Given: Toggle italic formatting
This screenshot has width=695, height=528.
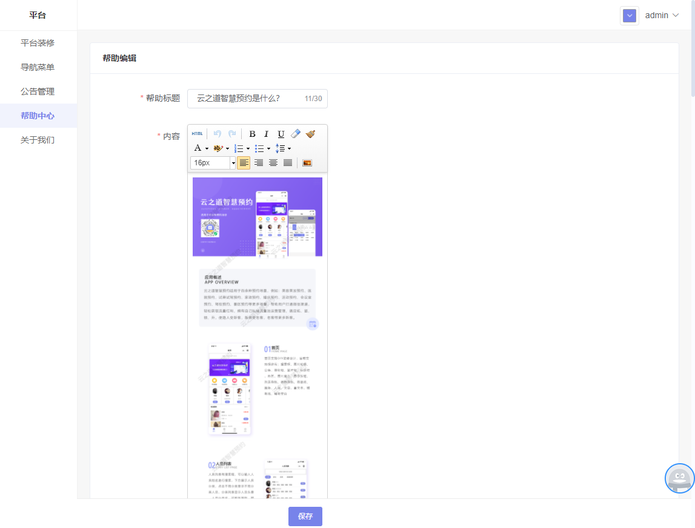Looking at the screenshot, I should click(267, 134).
